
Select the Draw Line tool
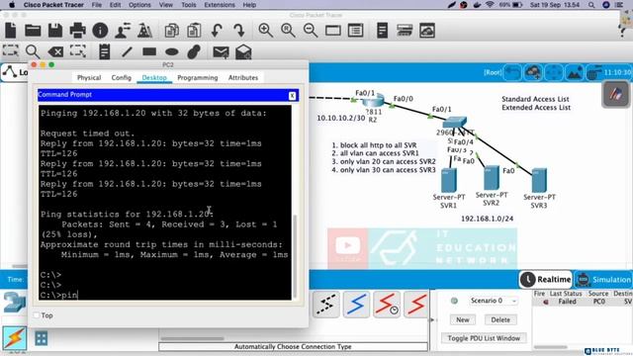click(127, 51)
